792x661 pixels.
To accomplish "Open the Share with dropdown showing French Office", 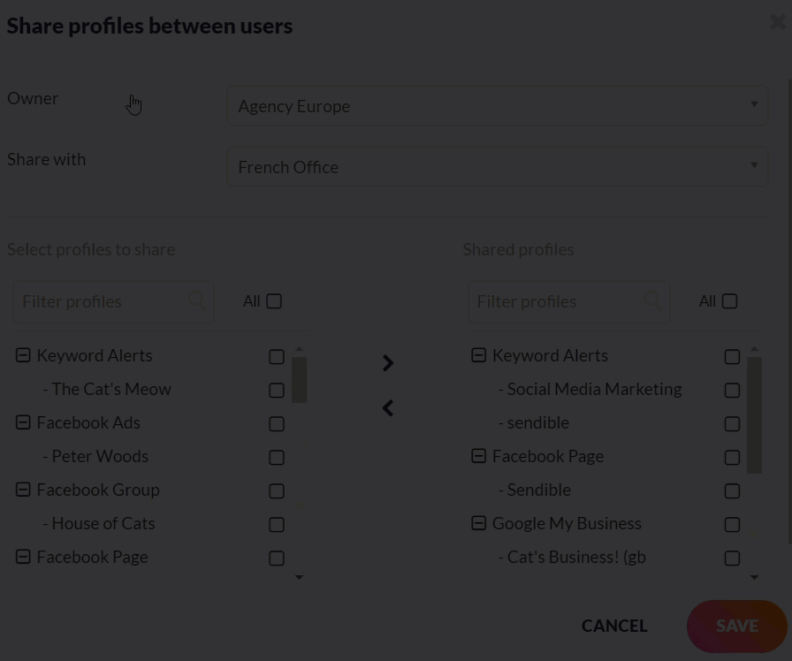I will (498, 167).
